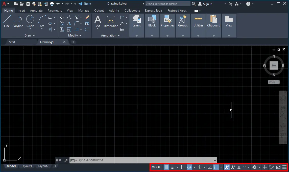Expand the Draw panel
This screenshot has height=172, width=289.
30,35
